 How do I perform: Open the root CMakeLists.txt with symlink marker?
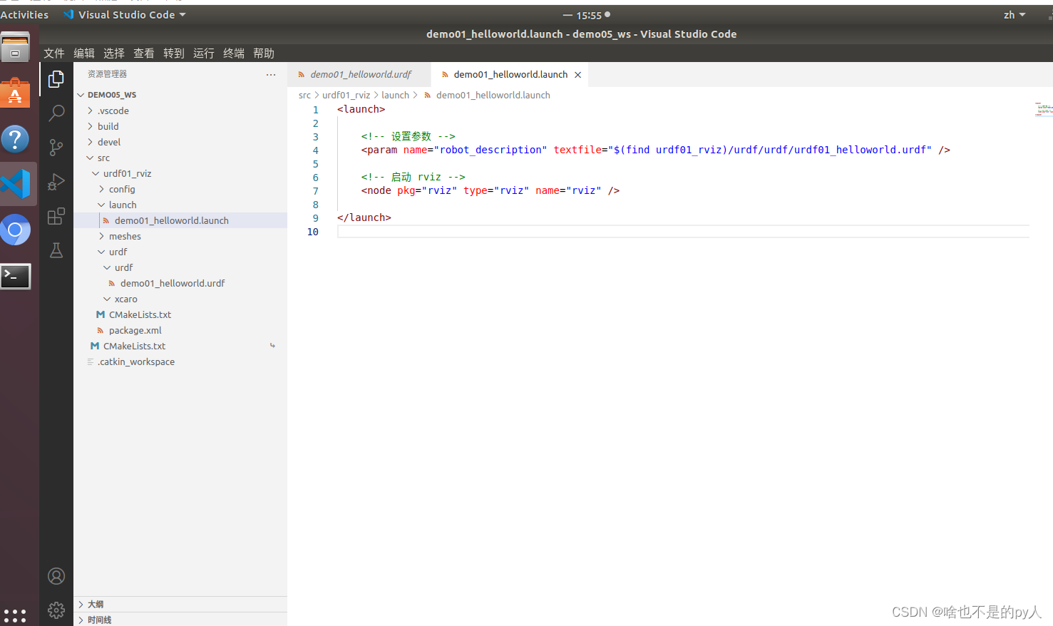tap(180, 346)
